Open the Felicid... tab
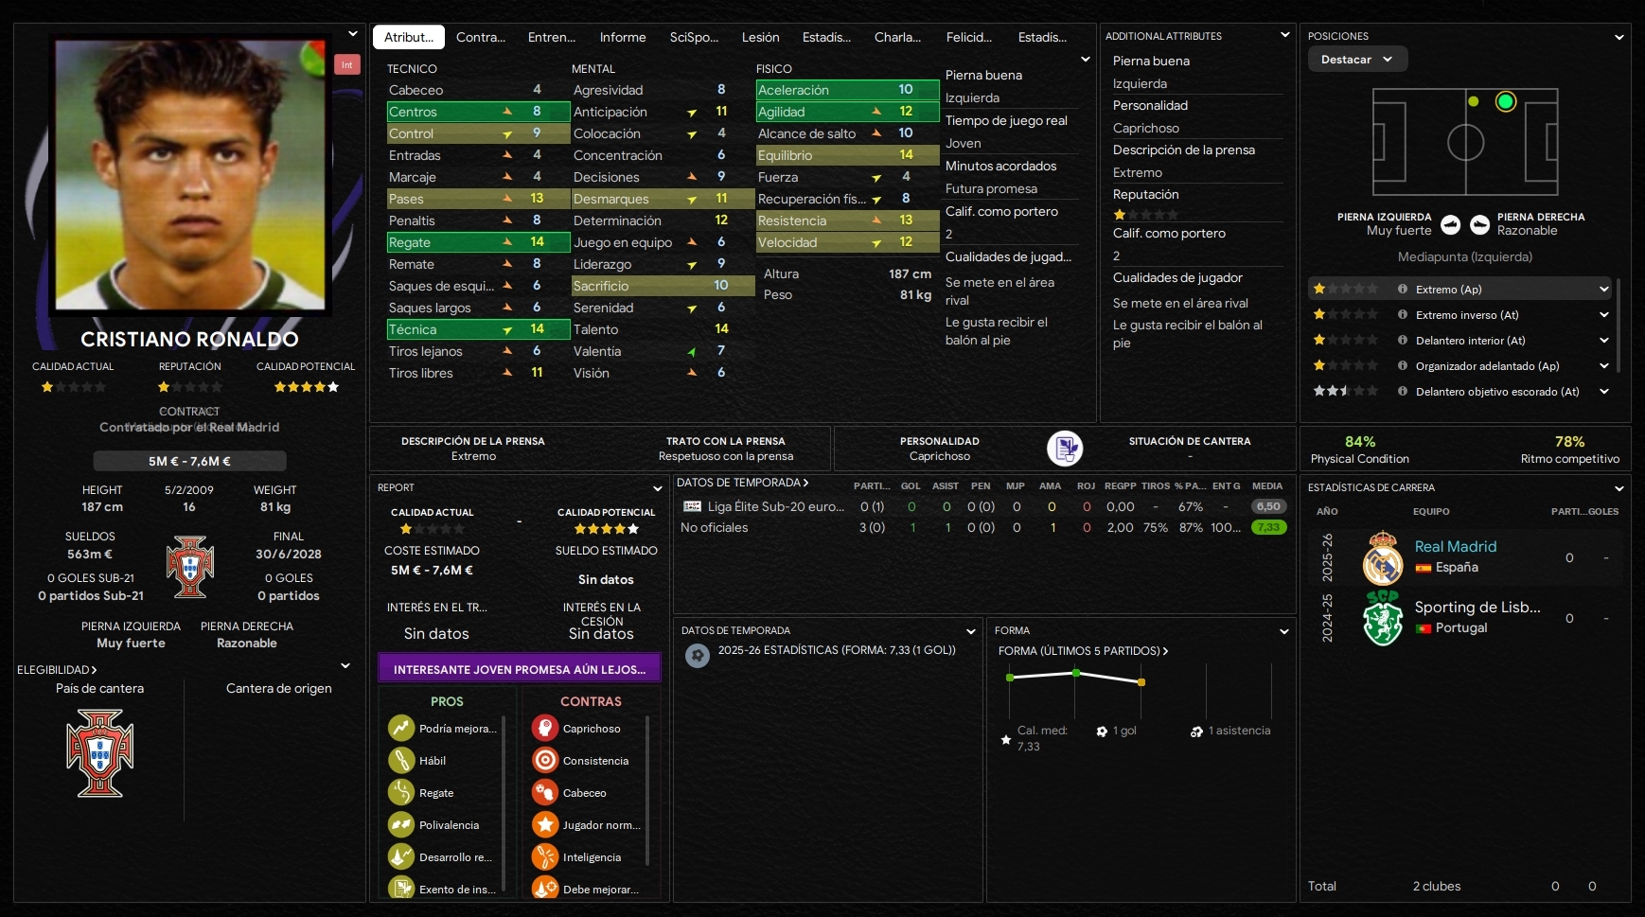The image size is (1645, 917). 969,37
